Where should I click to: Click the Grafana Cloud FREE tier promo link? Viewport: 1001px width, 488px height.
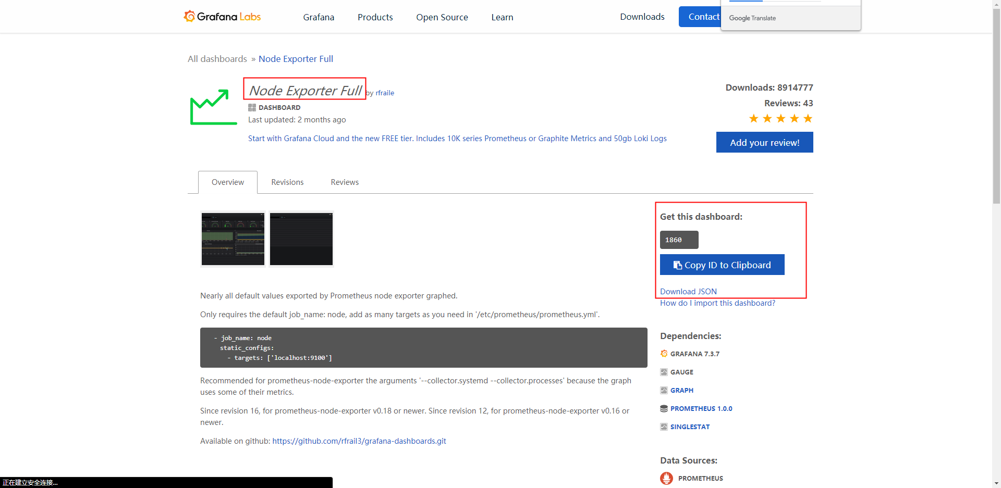click(457, 139)
